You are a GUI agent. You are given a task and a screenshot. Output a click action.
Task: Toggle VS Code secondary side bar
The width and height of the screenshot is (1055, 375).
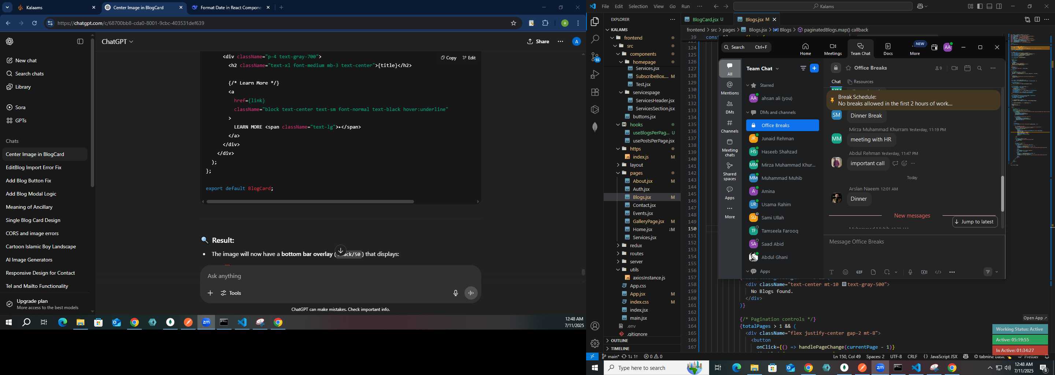pyautogui.click(x=999, y=7)
